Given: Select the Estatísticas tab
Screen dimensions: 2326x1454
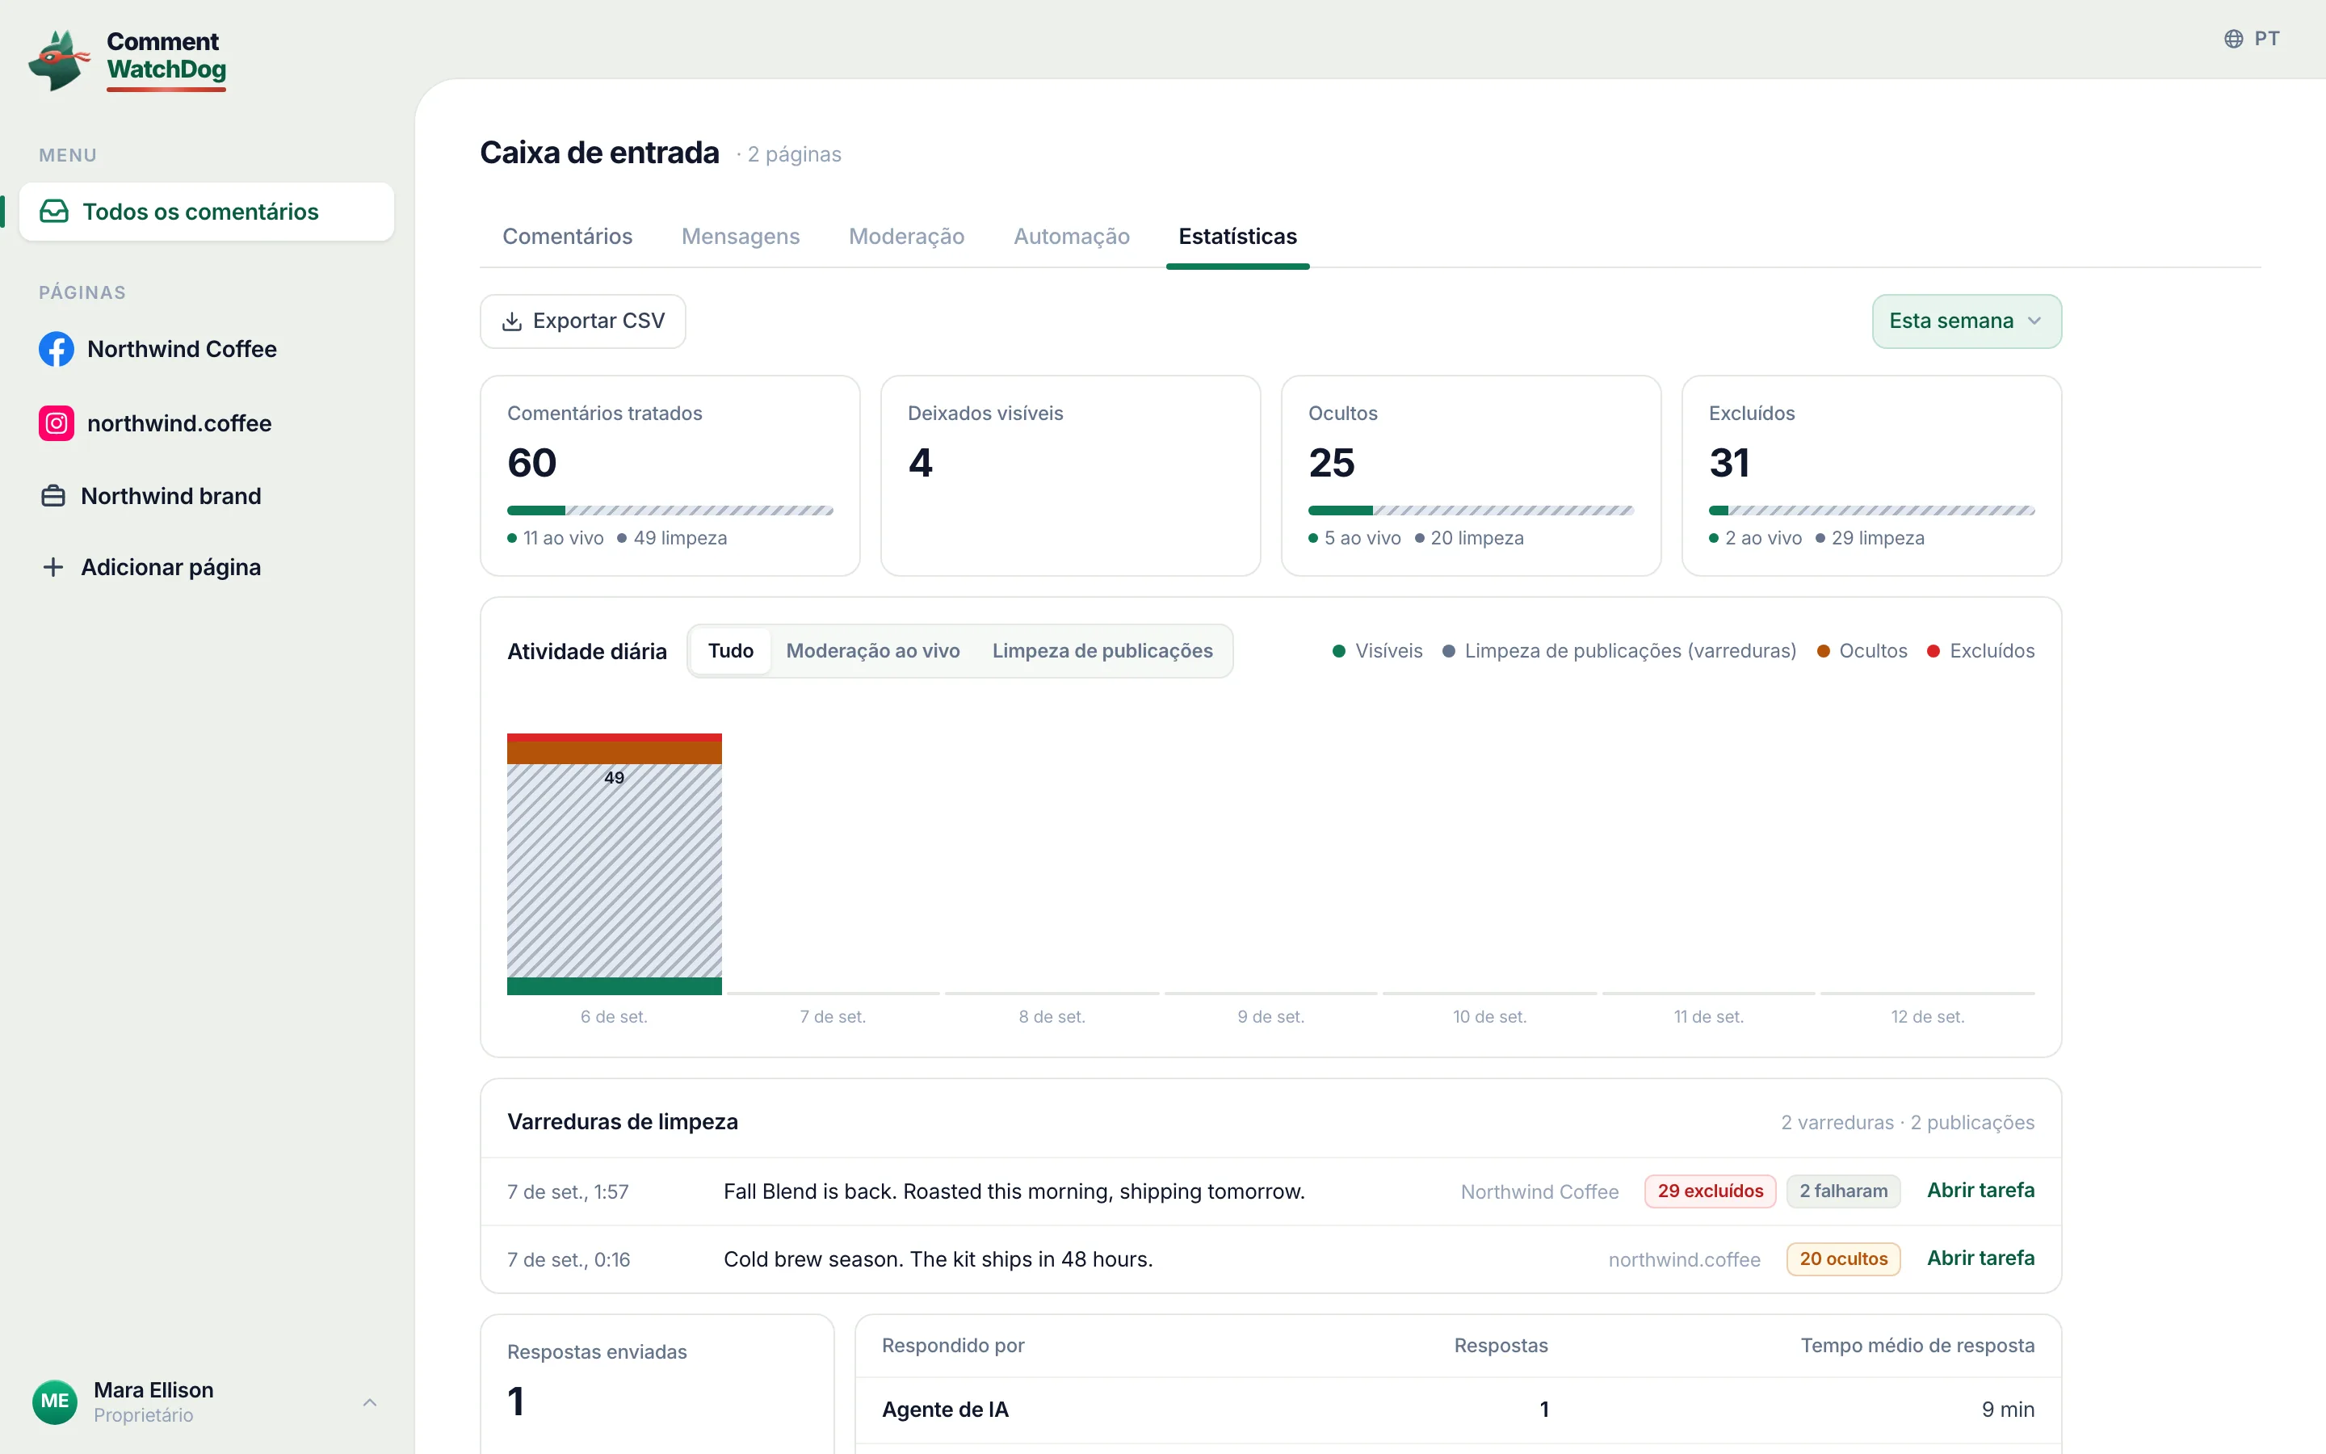Looking at the screenshot, I should 1238,237.
